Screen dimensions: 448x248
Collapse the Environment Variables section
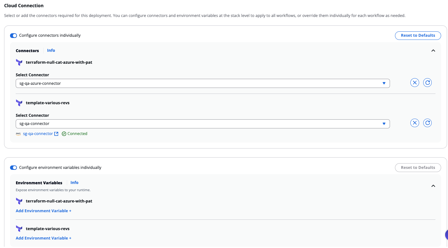point(433,186)
